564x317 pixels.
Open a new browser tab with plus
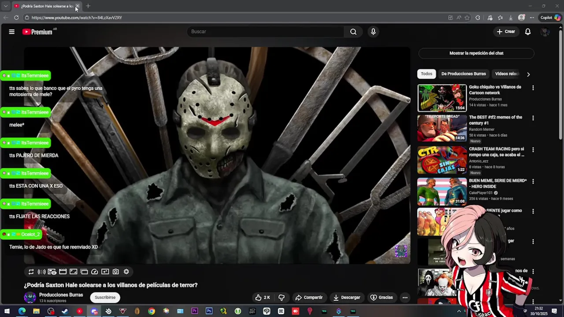[88, 6]
